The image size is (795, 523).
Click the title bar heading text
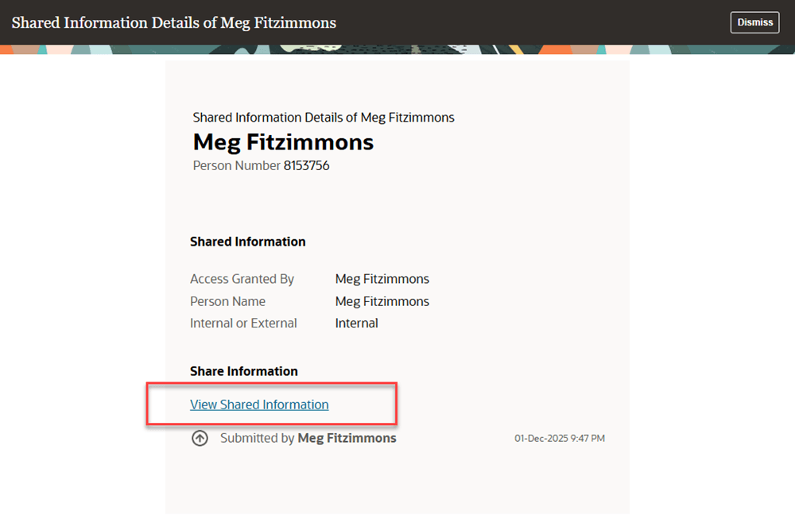pos(173,22)
